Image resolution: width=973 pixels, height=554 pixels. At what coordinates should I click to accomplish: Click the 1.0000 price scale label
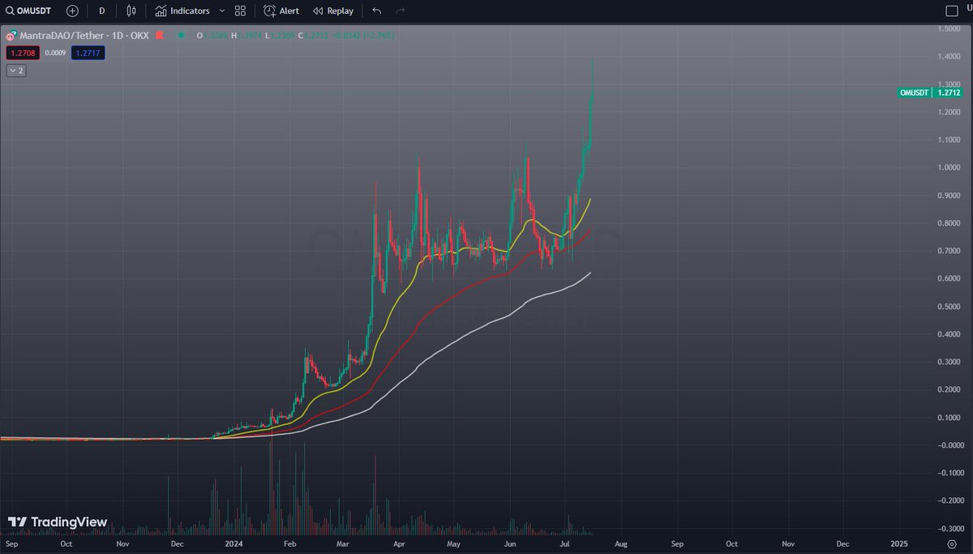[x=947, y=167]
